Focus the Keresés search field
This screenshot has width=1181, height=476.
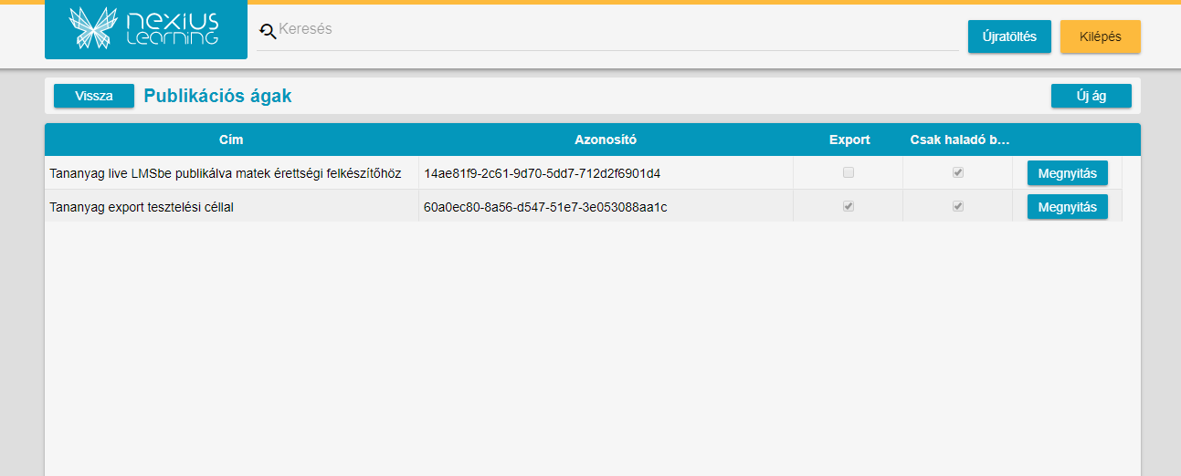612,30
